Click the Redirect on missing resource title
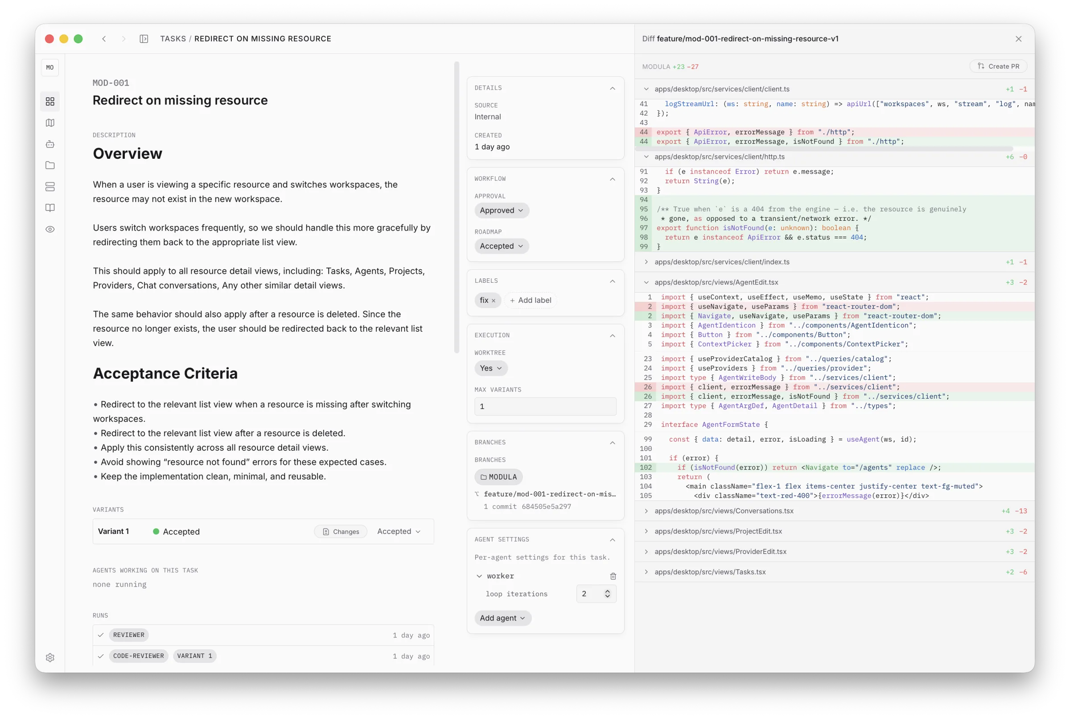This screenshot has width=1070, height=719. tap(180, 100)
